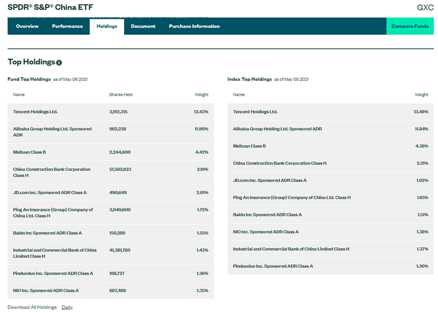Select Pinduoduo Inc. in Fund holdings
The image size is (438, 313).
pos(53,273)
